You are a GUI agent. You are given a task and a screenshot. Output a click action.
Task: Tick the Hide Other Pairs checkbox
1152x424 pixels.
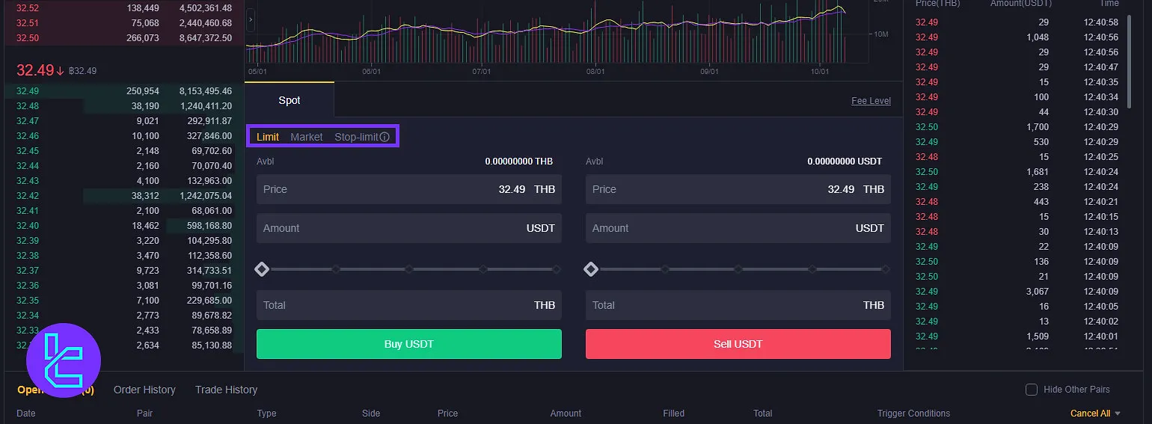(1032, 390)
